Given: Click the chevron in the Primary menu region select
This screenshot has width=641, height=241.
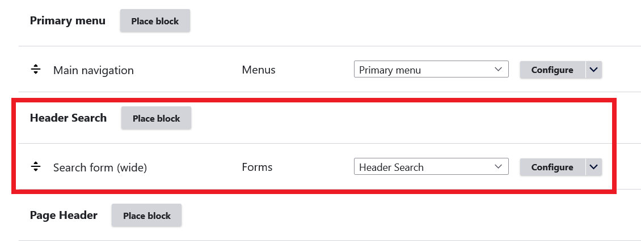Looking at the screenshot, I should click(x=499, y=70).
